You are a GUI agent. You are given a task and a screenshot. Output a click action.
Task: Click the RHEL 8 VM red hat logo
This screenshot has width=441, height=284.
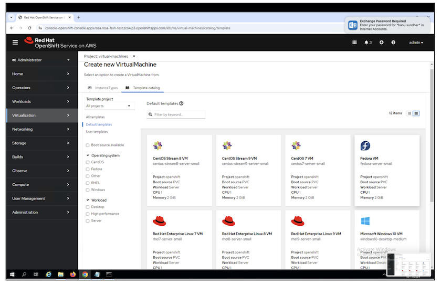point(229,221)
